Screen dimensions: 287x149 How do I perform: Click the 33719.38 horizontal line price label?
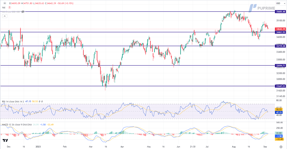280,46
